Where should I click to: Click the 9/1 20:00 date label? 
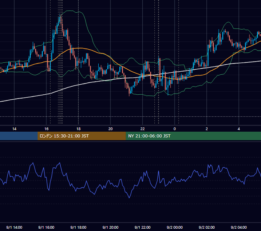tap(111, 227)
